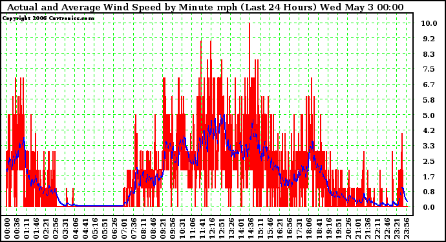
Task: Click the 0.8 y-axis label
Action: (429, 192)
